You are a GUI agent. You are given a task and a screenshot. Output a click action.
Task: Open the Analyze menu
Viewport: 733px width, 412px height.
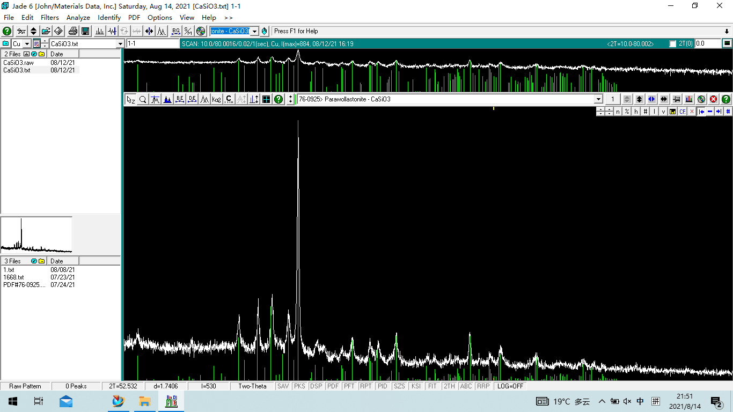tap(78, 18)
